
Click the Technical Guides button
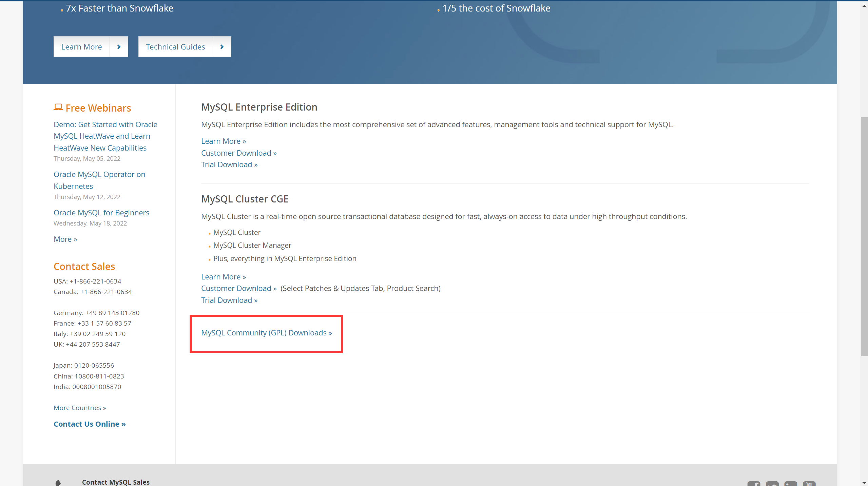pyautogui.click(x=175, y=47)
